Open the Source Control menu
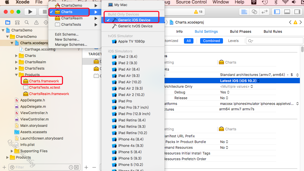Viewport: 304px width, 171px height. click(191, 2)
